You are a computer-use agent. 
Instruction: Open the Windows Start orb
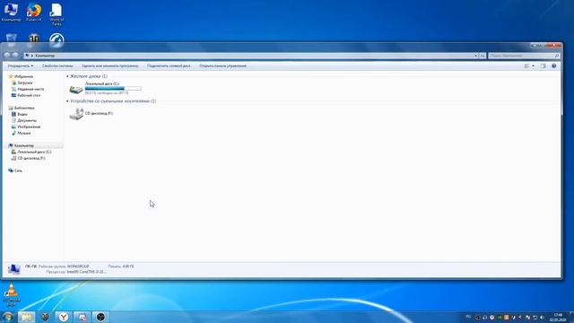click(x=7, y=317)
